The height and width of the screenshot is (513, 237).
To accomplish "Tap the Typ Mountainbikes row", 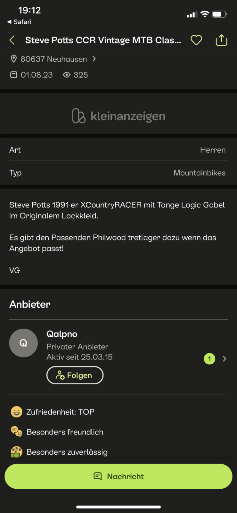I will [118, 173].
